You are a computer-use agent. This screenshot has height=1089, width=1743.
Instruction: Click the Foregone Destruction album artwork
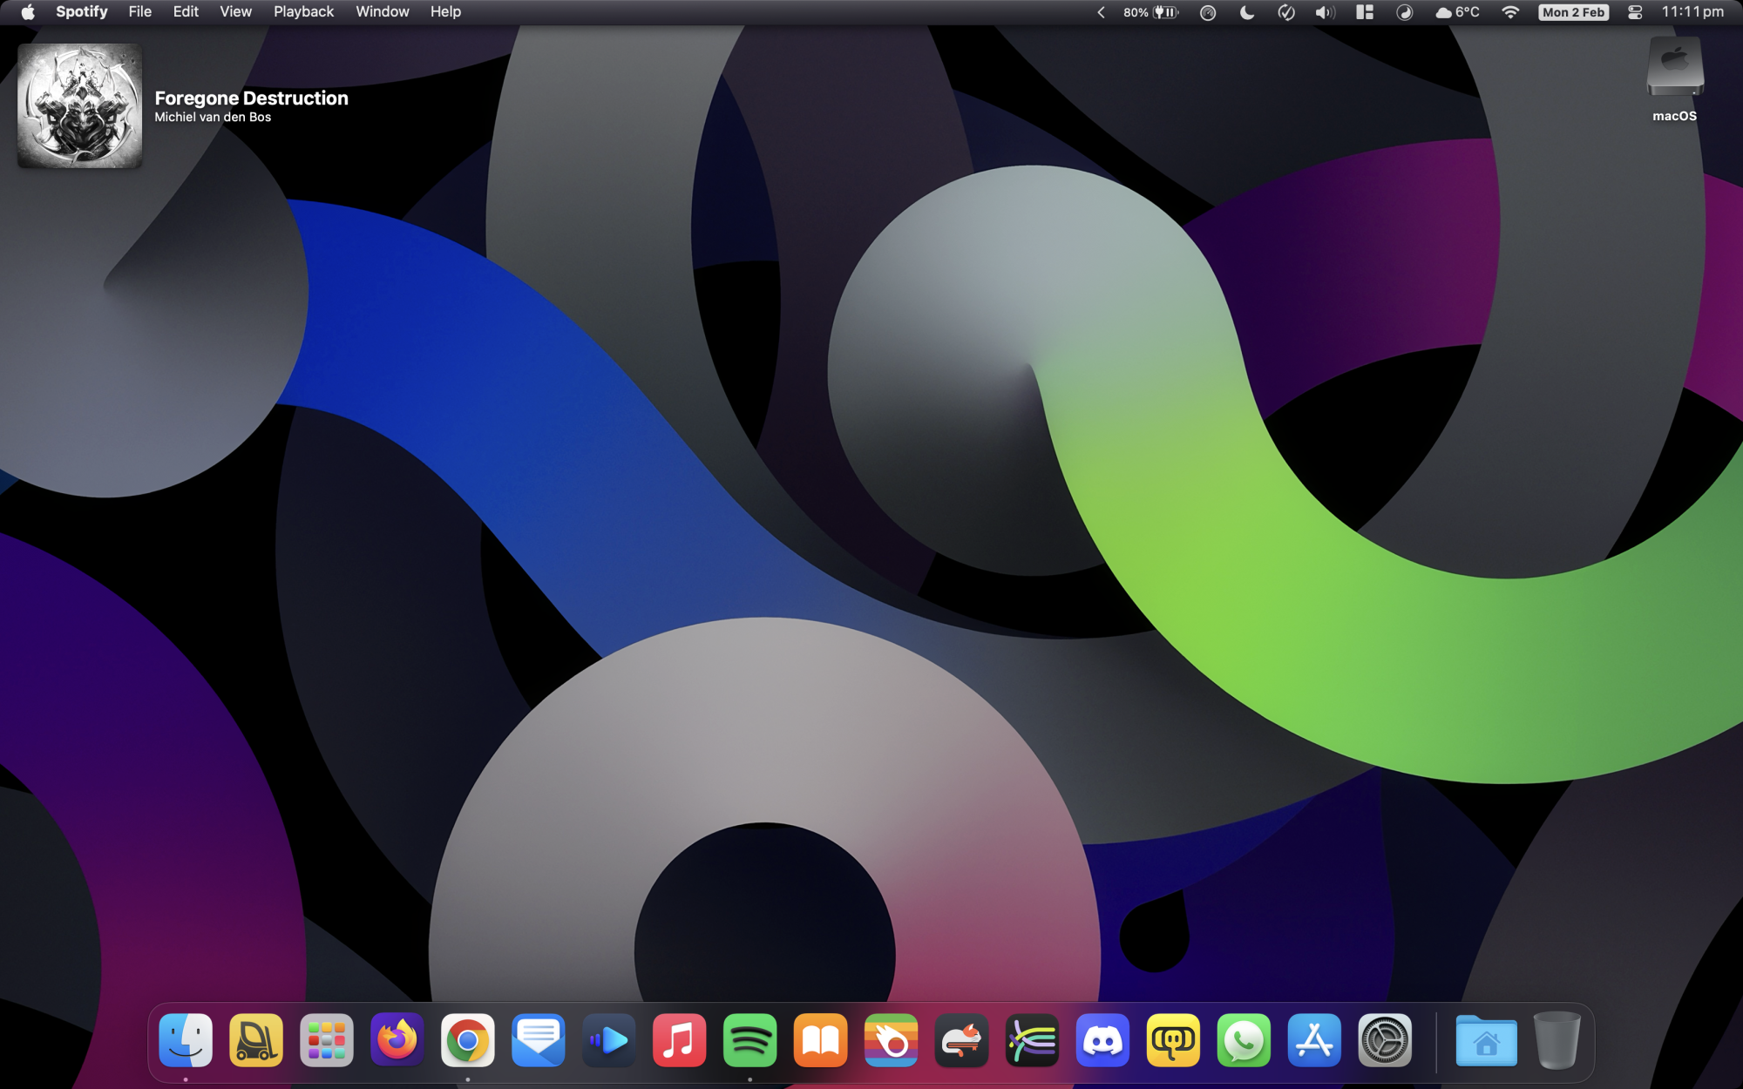79,105
